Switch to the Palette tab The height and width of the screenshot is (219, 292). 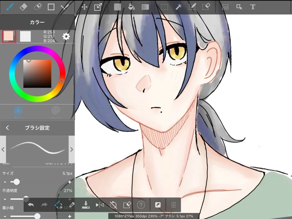tap(56, 112)
